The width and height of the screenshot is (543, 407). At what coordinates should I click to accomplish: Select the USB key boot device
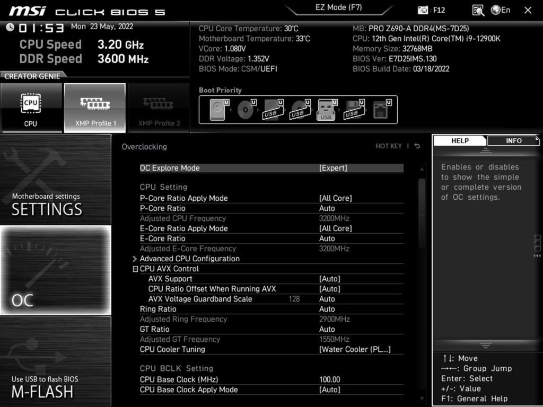[327, 110]
